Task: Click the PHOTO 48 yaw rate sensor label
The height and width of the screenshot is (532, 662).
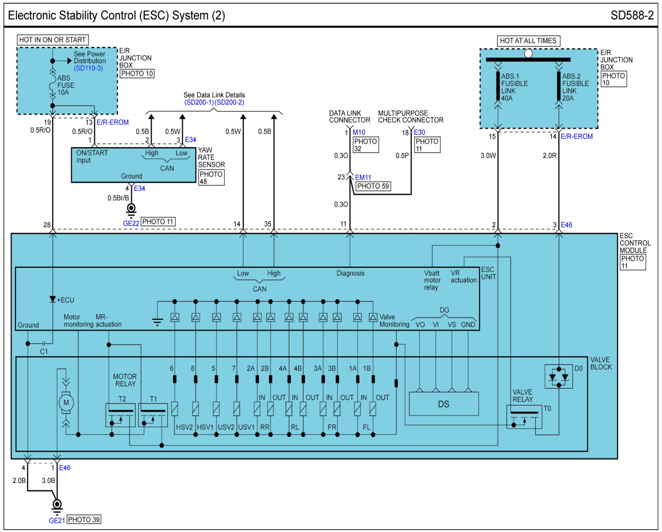Action: pos(211,178)
